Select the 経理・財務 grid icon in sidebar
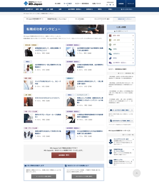 pos(110,36)
